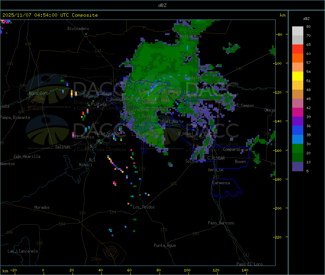Click the timestamp text 2025/11/07 04:54:00 UTC
The image size is (325, 275).
tap(36, 15)
